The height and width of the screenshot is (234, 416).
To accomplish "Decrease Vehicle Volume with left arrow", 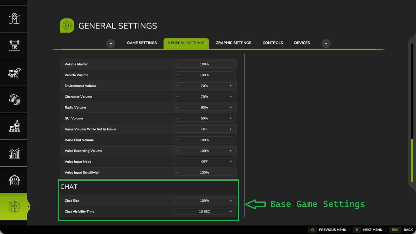I will coord(178,75).
